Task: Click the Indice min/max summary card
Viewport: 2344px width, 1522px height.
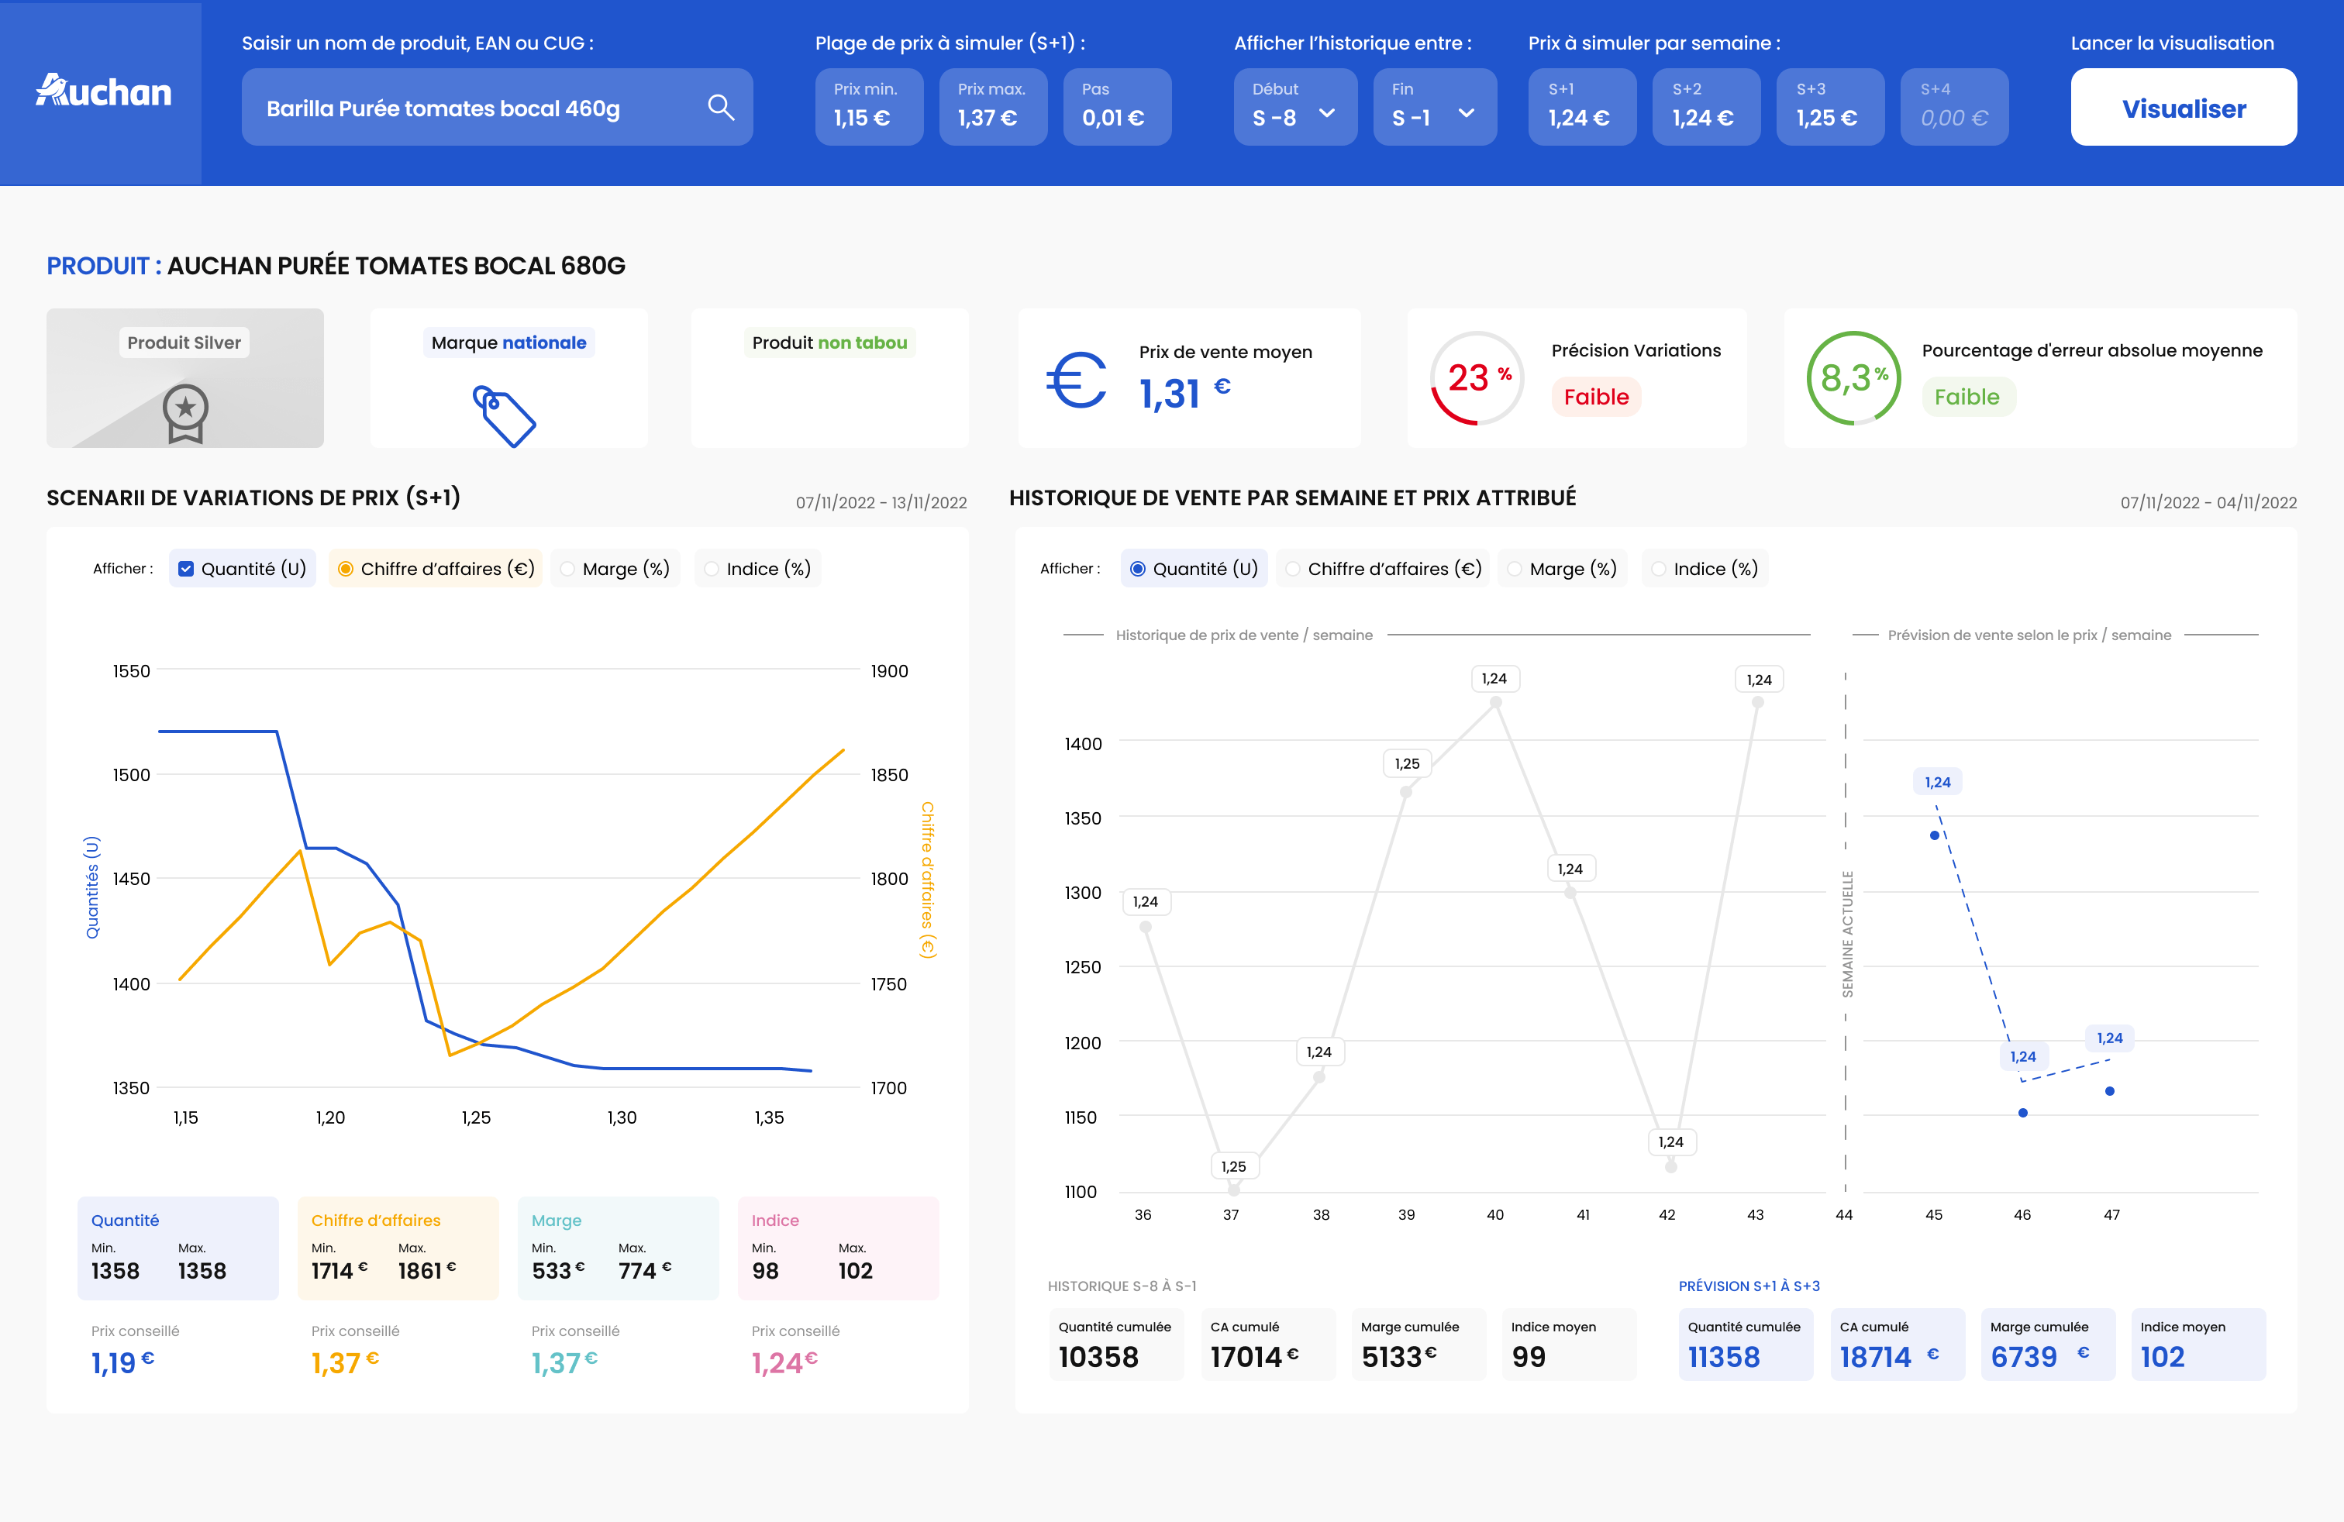Action: 838,1248
